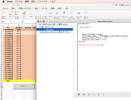This screenshot has height=100, width=131.
Task: Open the ファイル menu in menu bar
Action: tap(19, 1)
